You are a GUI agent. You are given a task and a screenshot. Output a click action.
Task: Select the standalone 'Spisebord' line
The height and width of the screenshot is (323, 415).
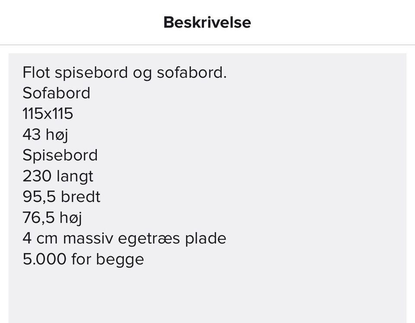(x=60, y=155)
